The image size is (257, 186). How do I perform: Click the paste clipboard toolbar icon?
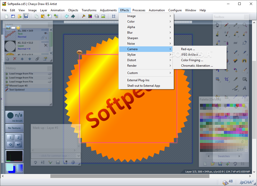click(x=43, y=16)
